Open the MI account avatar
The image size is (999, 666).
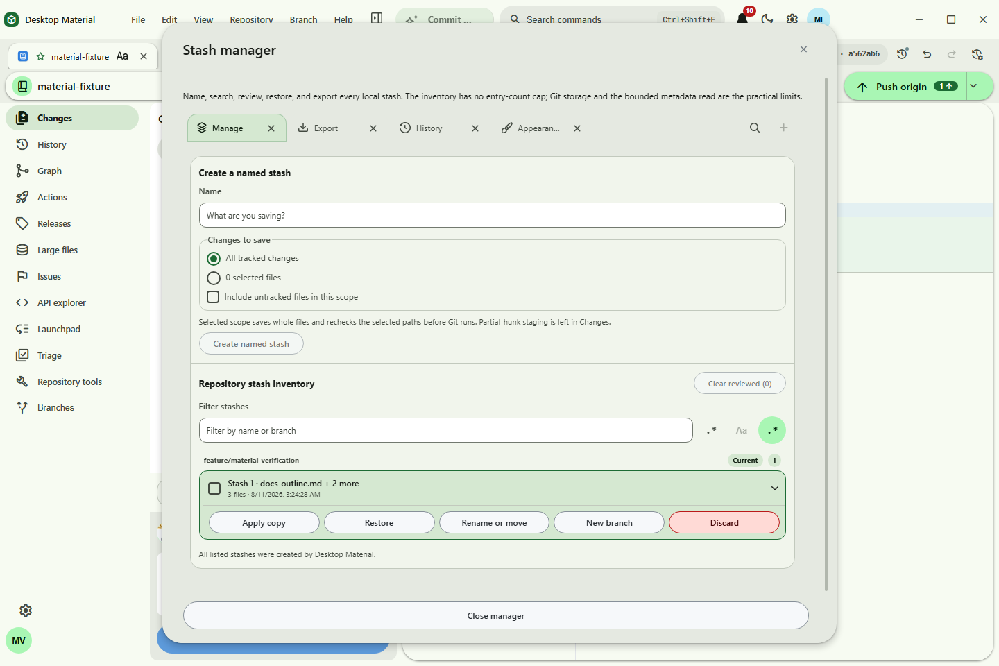point(819,19)
